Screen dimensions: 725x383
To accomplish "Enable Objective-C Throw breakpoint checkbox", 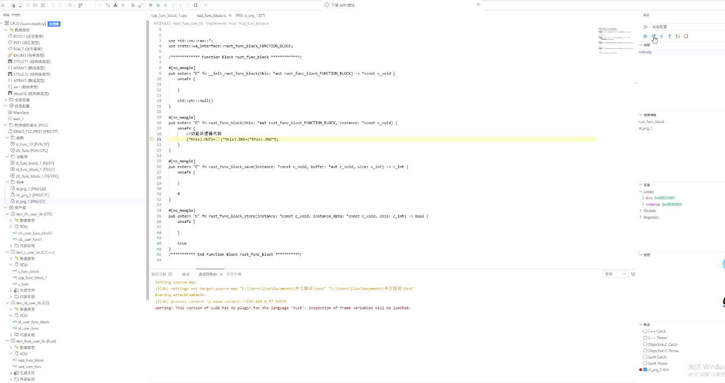I will click(x=645, y=351).
